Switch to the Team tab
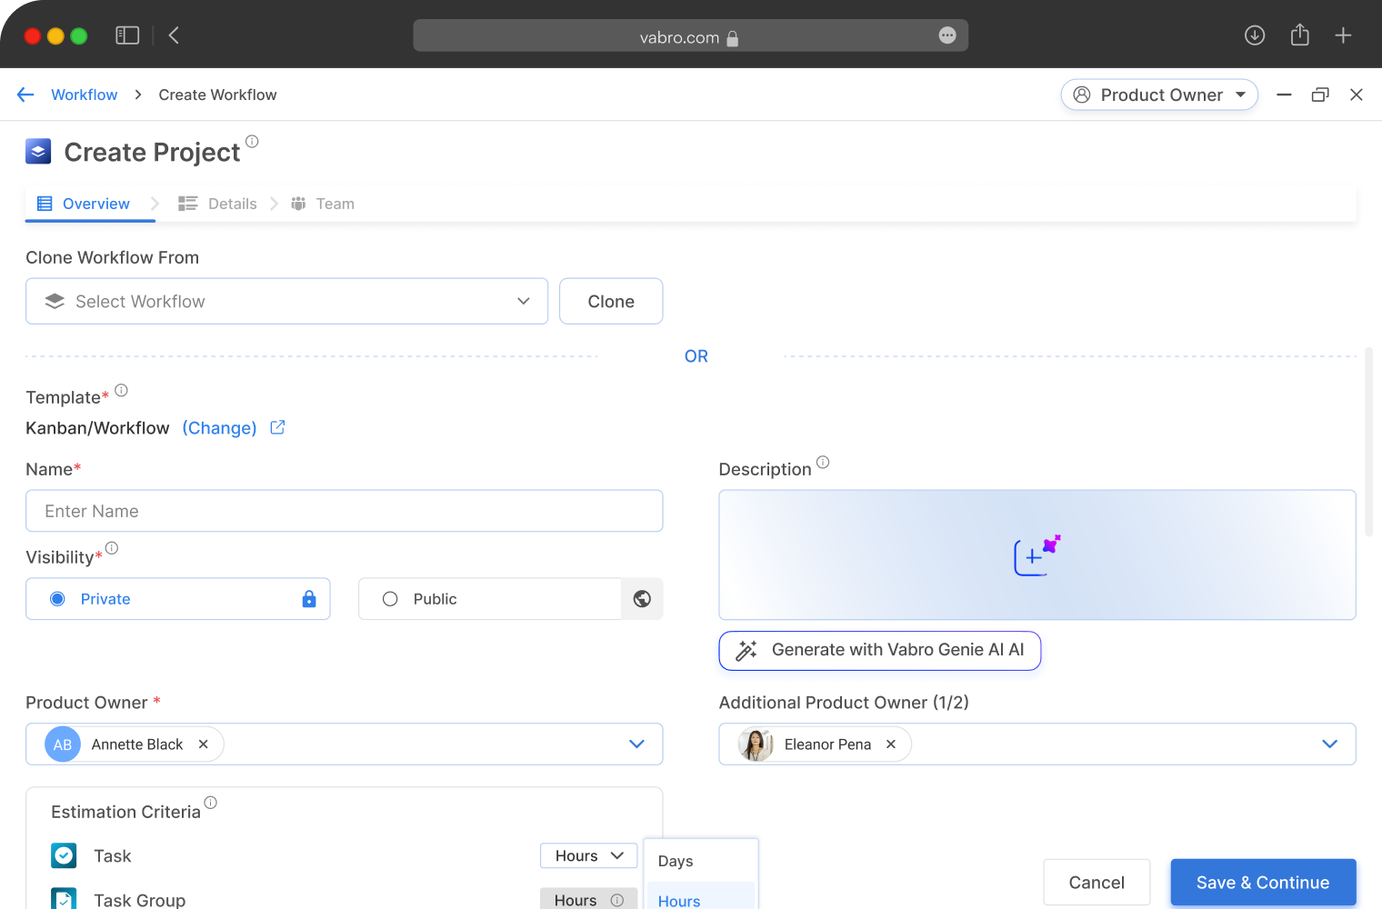1382x909 pixels. coord(323,204)
